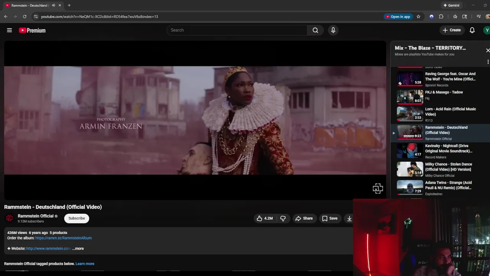Viewport: 490px width, 276px height.
Task: Open the Mix playlist three-dot menu
Action: [488, 62]
